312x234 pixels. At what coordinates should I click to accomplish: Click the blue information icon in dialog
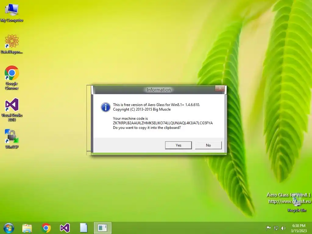point(106,107)
